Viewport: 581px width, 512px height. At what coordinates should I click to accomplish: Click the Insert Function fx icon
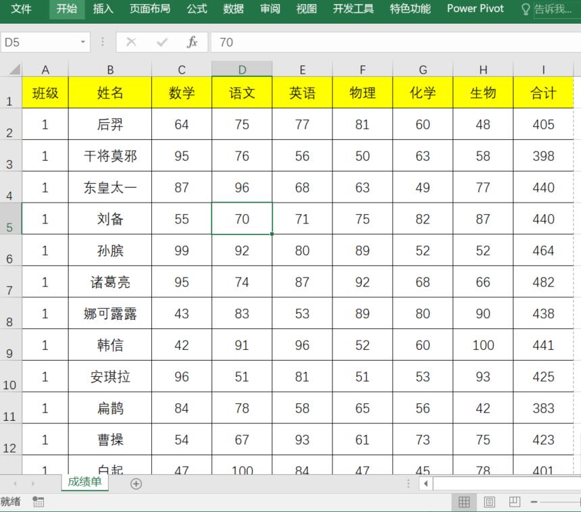(x=191, y=42)
